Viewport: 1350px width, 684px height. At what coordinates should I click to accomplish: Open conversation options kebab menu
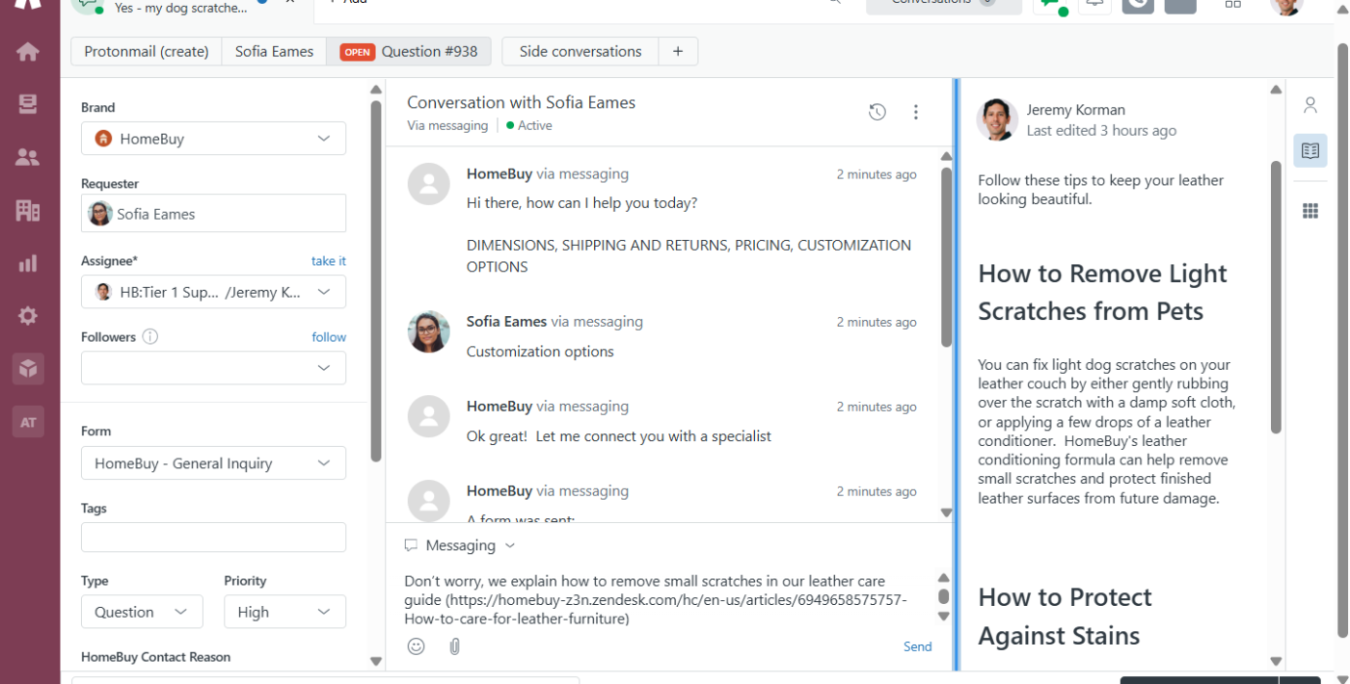(916, 112)
